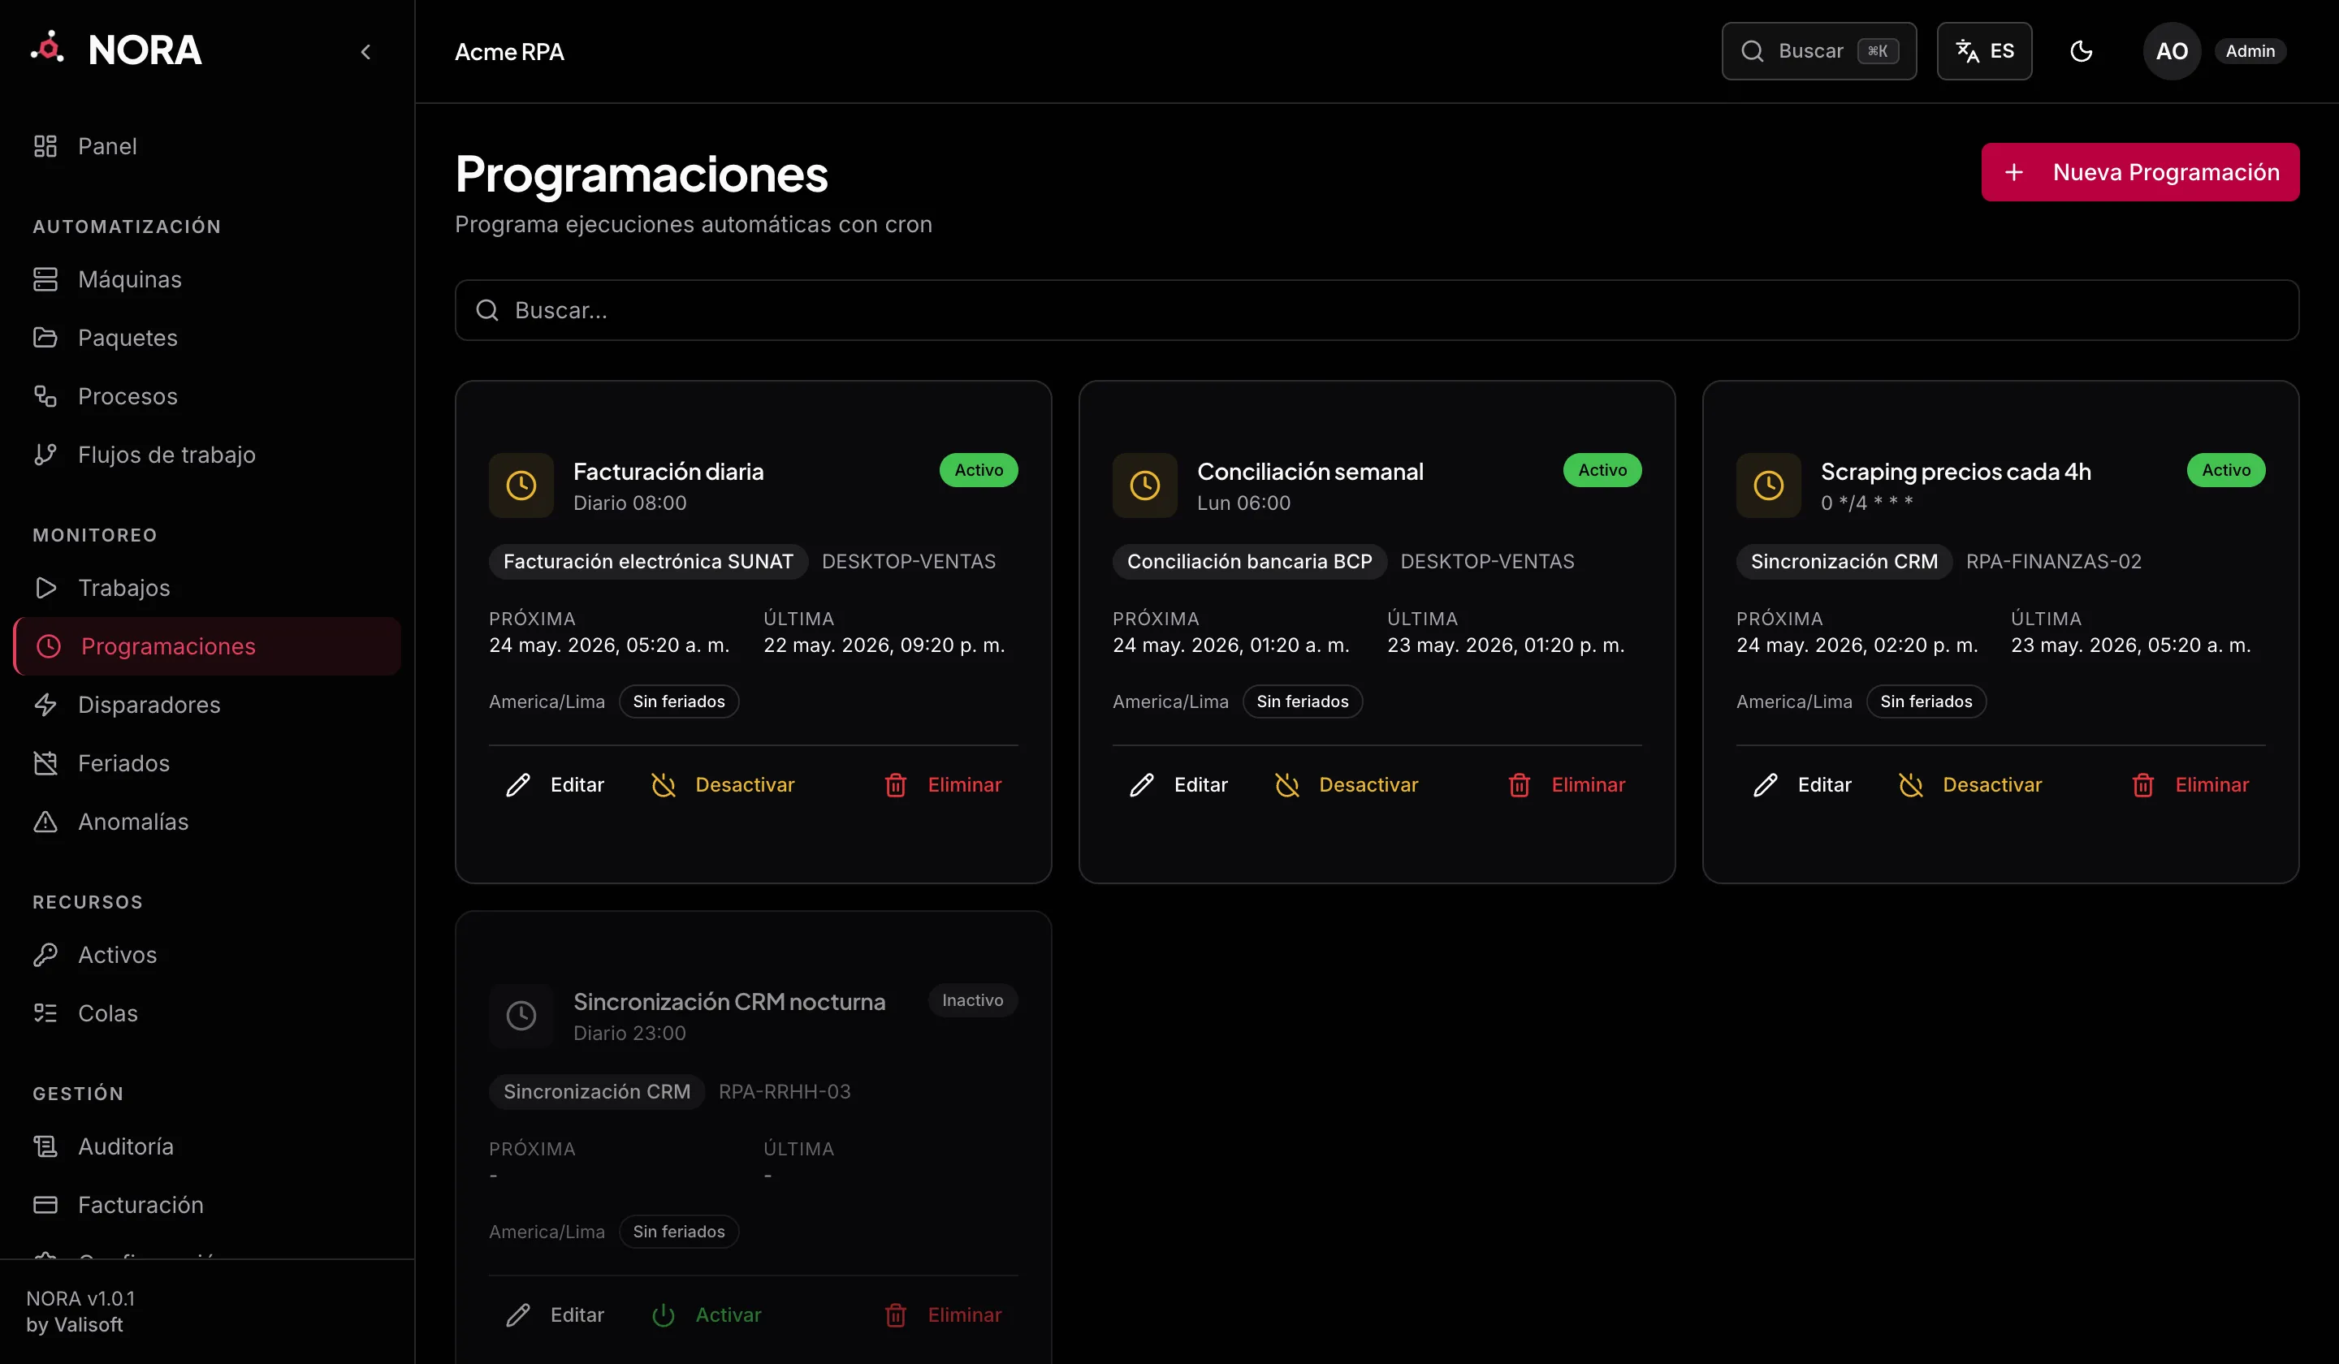The height and width of the screenshot is (1364, 2339).
Task: Go to Máquinas in the sidebar
Action: click(x=207, y=279)
